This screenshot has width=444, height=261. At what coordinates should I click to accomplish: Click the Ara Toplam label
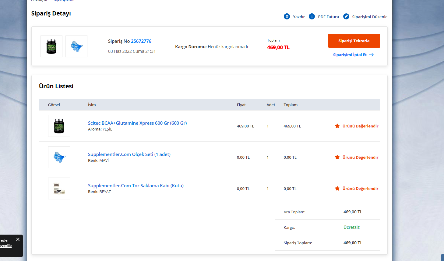coord(294,212)
